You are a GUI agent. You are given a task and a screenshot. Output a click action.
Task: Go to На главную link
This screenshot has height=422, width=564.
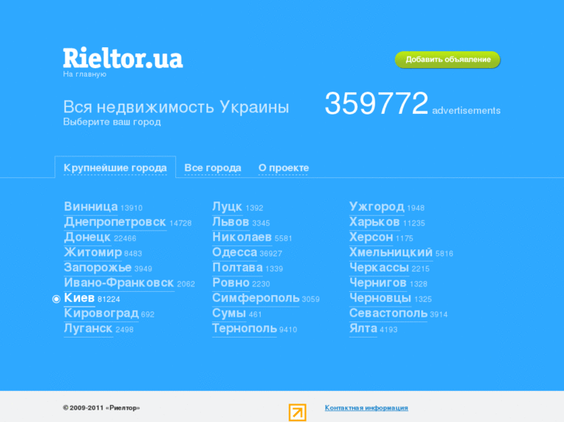coord(85,74)
